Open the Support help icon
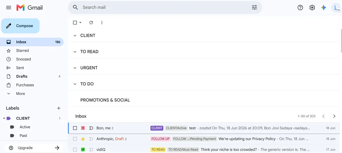The width and height of the screenshot is (342, 153). [x=300, y=8]
